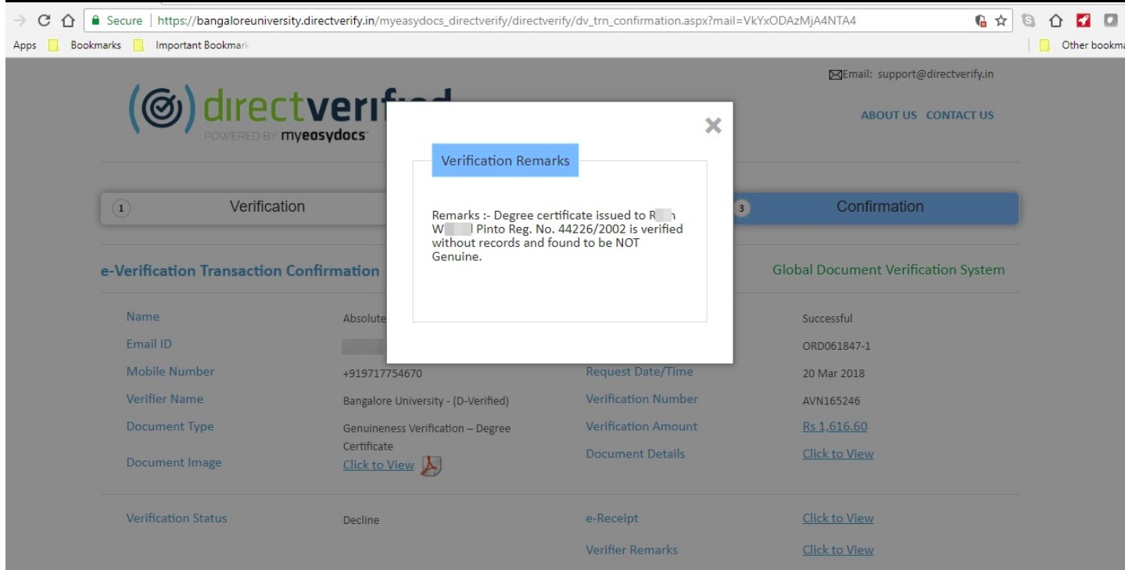Open the e-Receipt Click to View link
Image resolution: width=1125 pixels, height=570 pixels.
[837, 518]
